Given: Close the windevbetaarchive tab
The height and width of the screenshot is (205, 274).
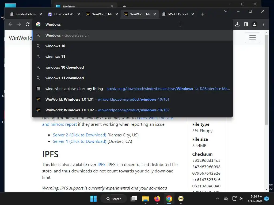Looking at the screenshot, I should [41, 14].
